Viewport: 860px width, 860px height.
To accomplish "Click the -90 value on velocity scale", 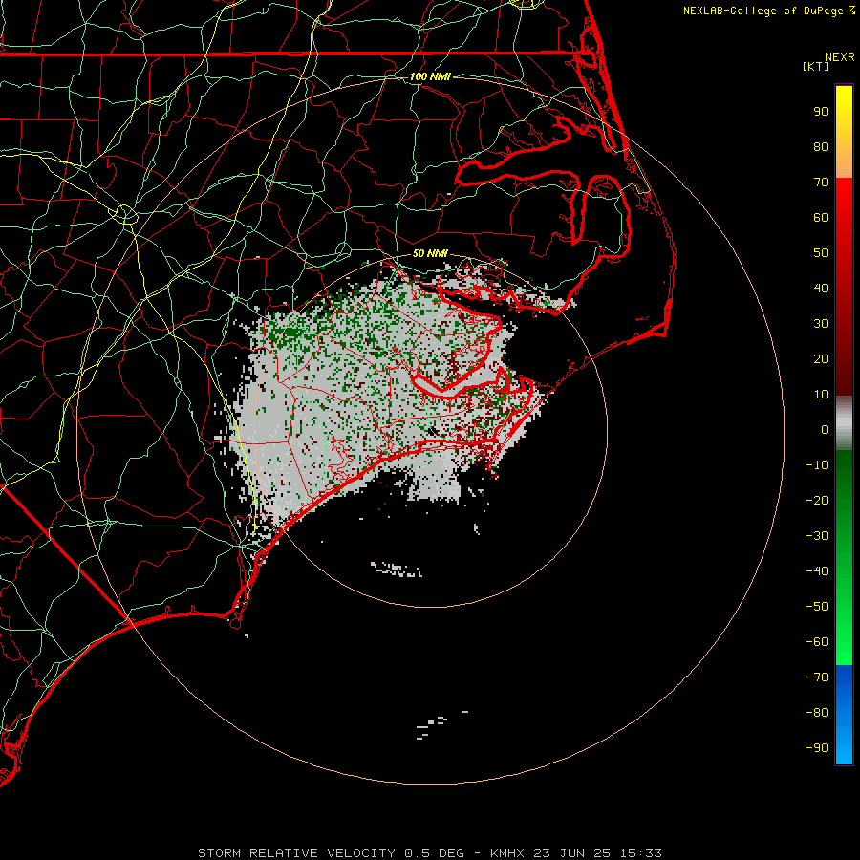I will [x=817, y=748].
